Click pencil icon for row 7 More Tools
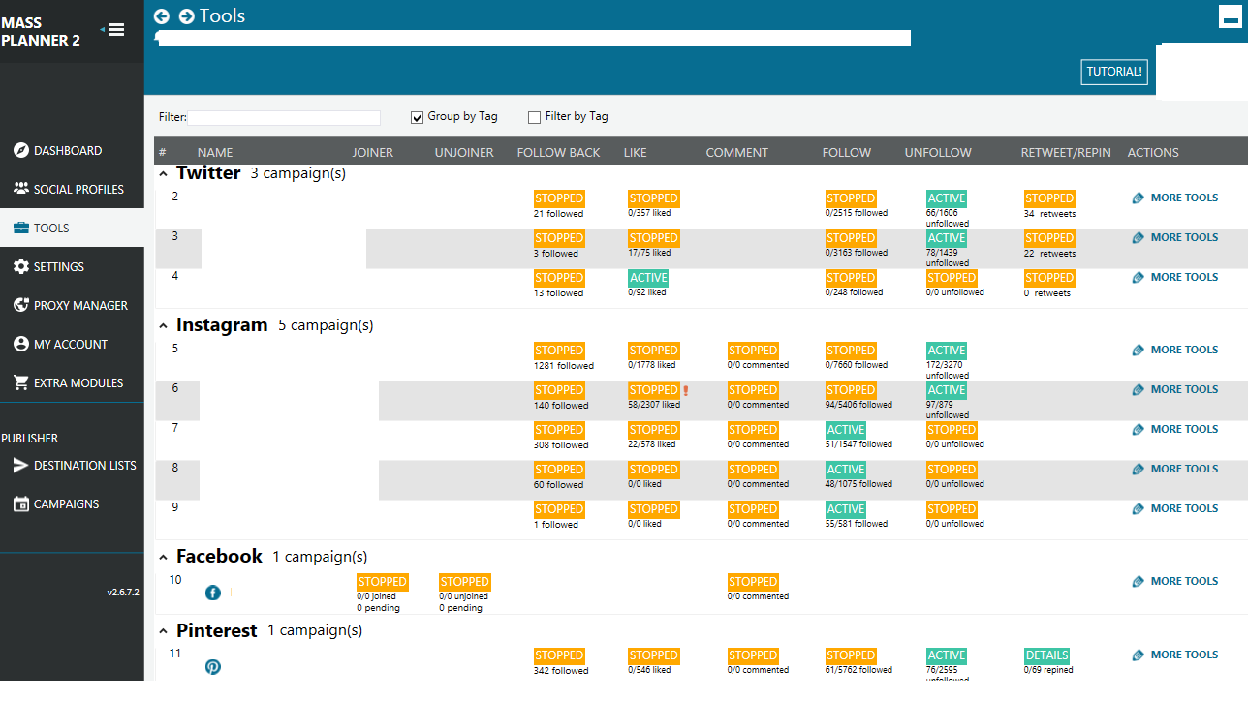This screenshot has width=1248, height=701. pos(1139,430)
